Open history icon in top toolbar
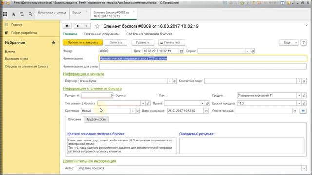 [22, 14]
